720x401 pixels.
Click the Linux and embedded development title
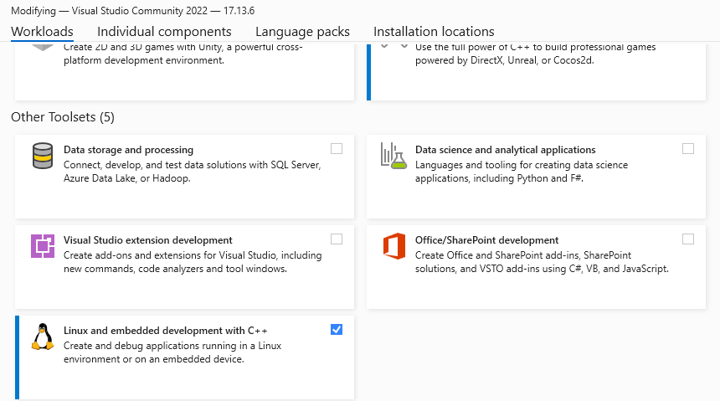(x=166, y=331)
